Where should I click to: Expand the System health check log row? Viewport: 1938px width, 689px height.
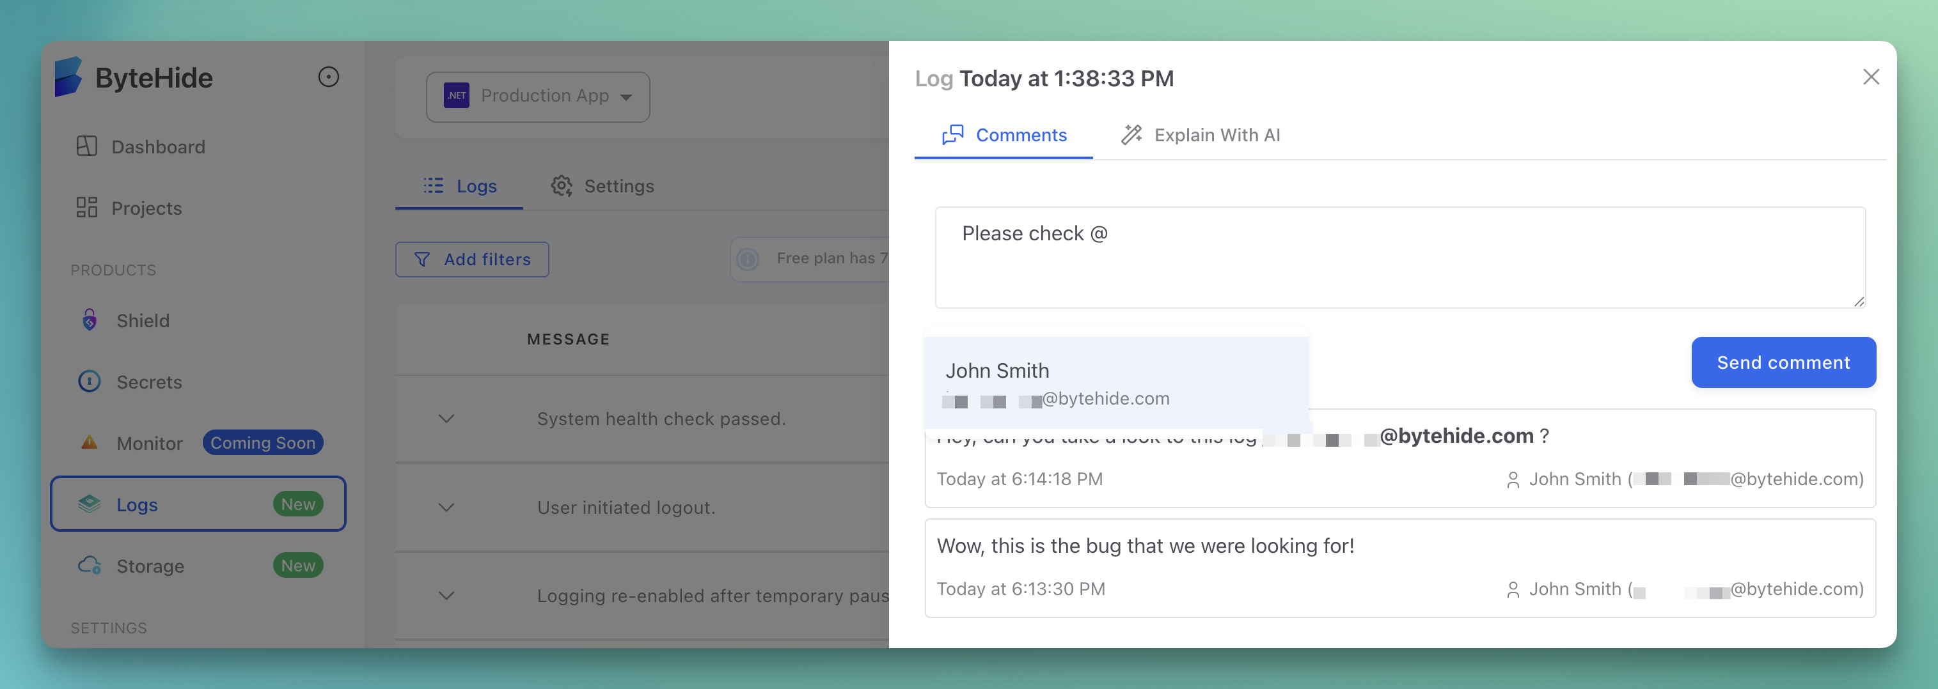[446, 419]
